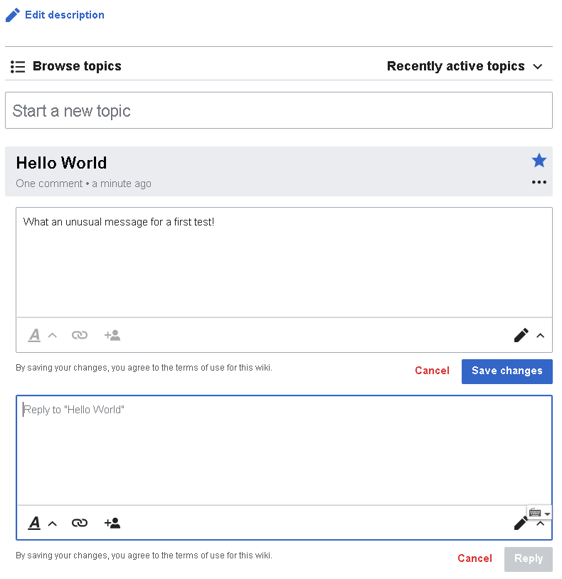
Task: Click the mention user icon in the edit toolbar
Action: (112, 335)
